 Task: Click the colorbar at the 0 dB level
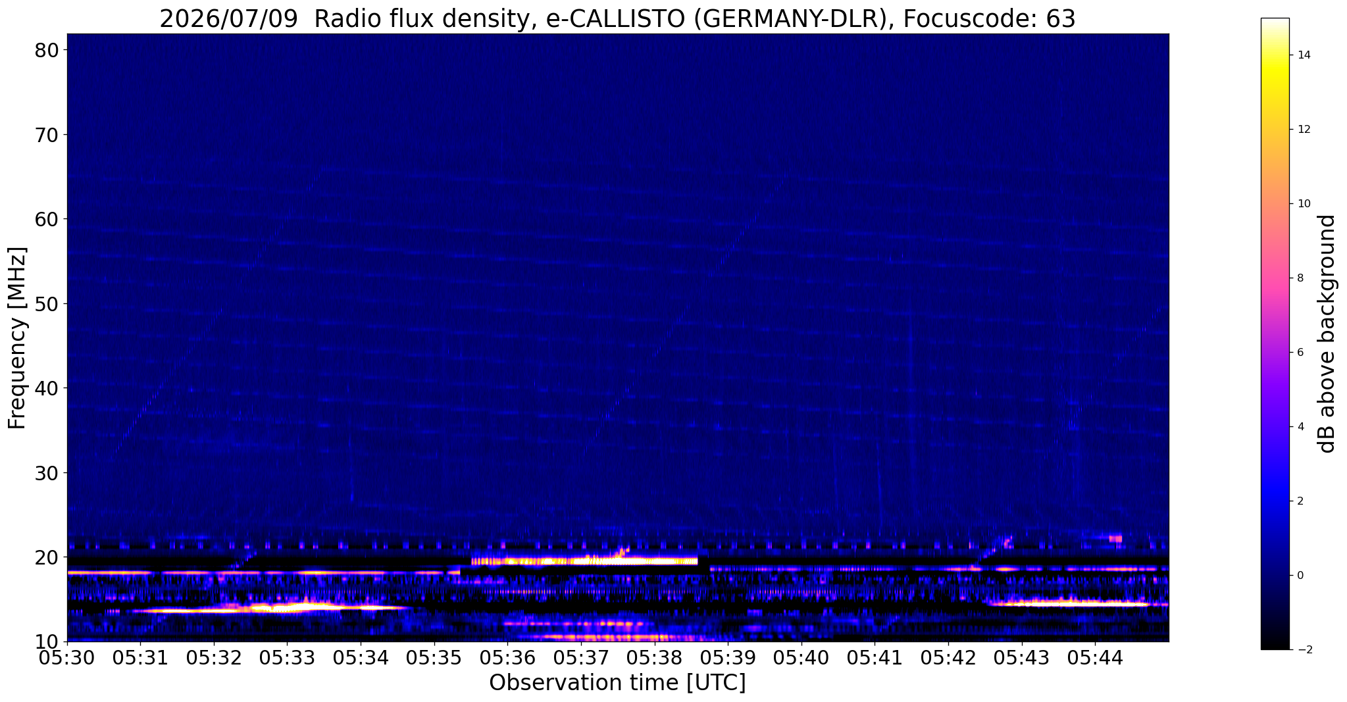pos(1275,575)
